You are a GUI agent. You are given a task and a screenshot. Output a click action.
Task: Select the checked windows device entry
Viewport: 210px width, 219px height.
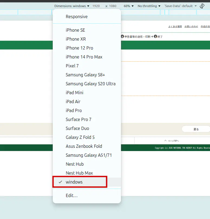[x=74, y=182]
